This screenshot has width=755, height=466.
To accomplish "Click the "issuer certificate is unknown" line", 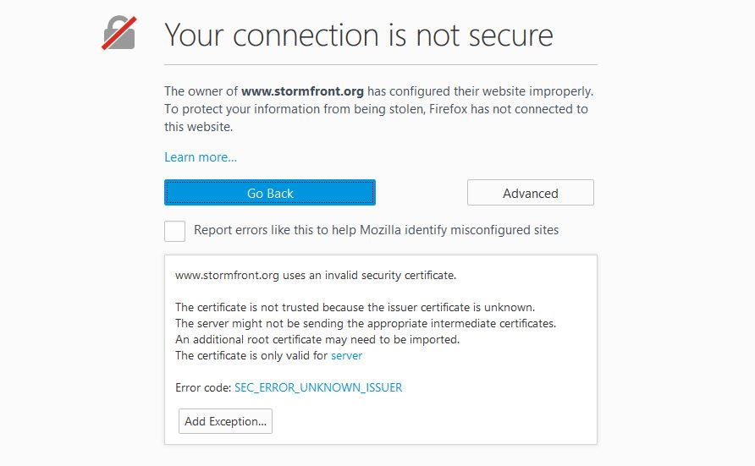I will [355, 307].
